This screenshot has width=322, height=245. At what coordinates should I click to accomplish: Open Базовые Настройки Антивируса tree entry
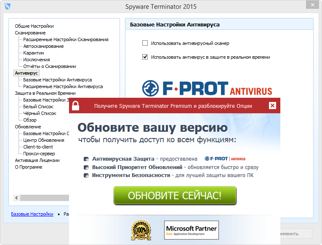pyautogui.click(x=58, y=80)
